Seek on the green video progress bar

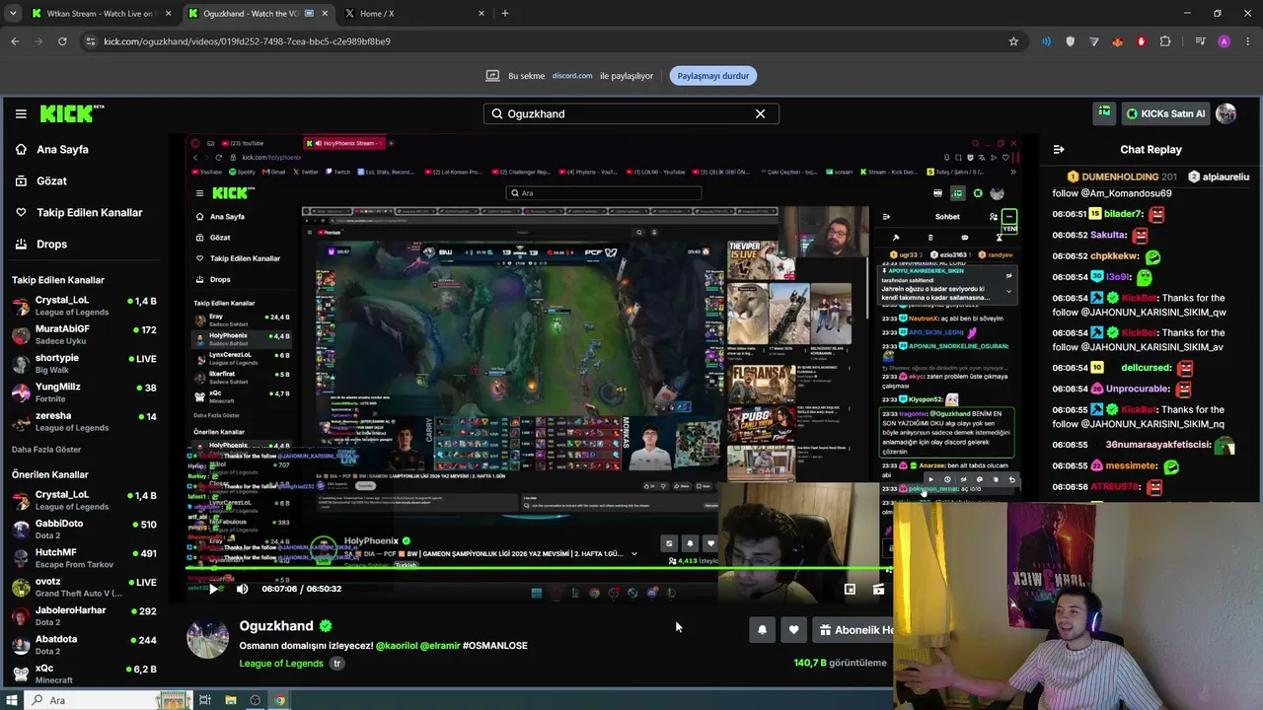click(539, 568)
